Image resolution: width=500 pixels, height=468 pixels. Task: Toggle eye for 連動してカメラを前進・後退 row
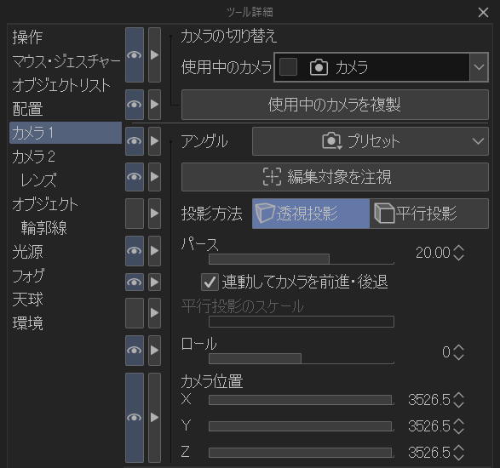[135, 282]
